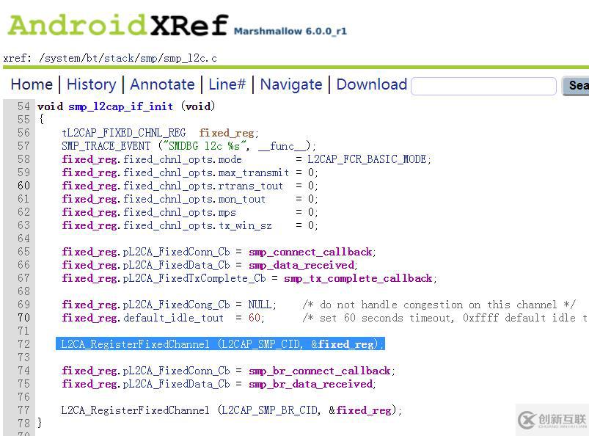Click the Download link
The width and height of the screenshot is (589, 436).
click(x=371, y=84)
